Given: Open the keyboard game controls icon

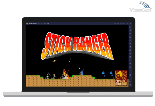Looking at the screenshot, I should click(x=130, y=40).
